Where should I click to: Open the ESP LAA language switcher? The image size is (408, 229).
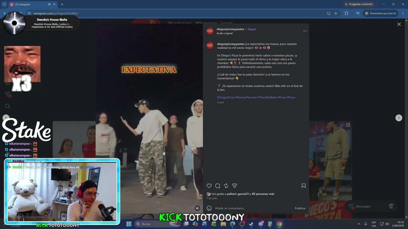coord(374,224)
